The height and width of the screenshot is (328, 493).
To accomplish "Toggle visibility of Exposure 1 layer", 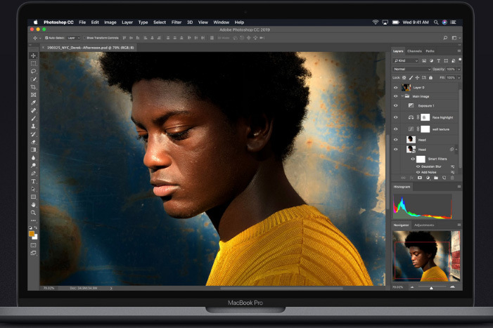I will tap(396, 105).
